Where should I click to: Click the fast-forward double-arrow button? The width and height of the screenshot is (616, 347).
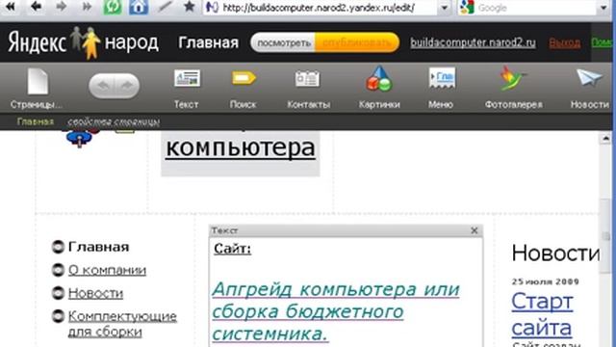tap(87, 6)
